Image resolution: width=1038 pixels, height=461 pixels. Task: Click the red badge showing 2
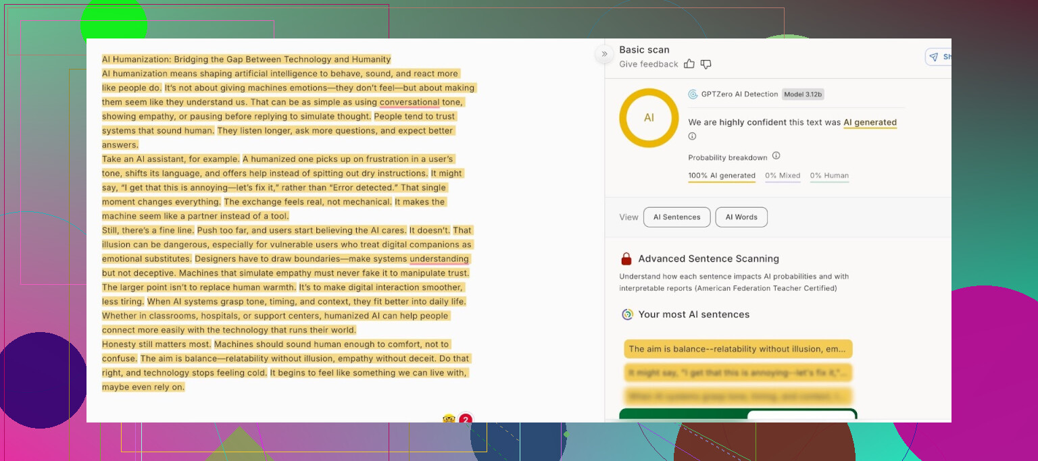[466, 419]
